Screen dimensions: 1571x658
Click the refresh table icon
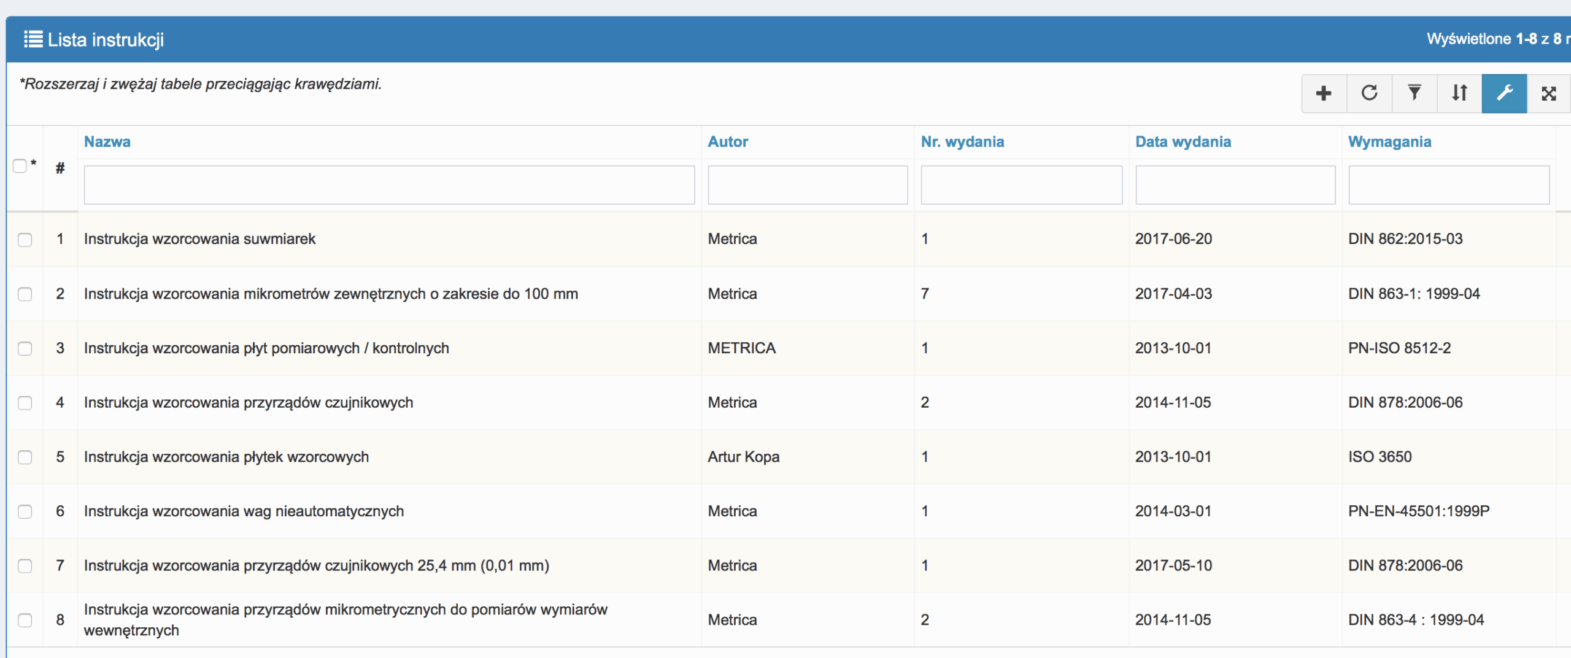pyautogui.click(x=1369, y=93)
